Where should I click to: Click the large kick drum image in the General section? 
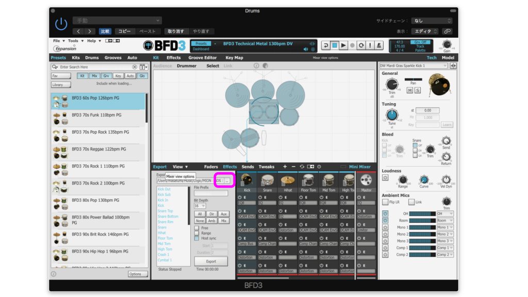pos(439,84)
